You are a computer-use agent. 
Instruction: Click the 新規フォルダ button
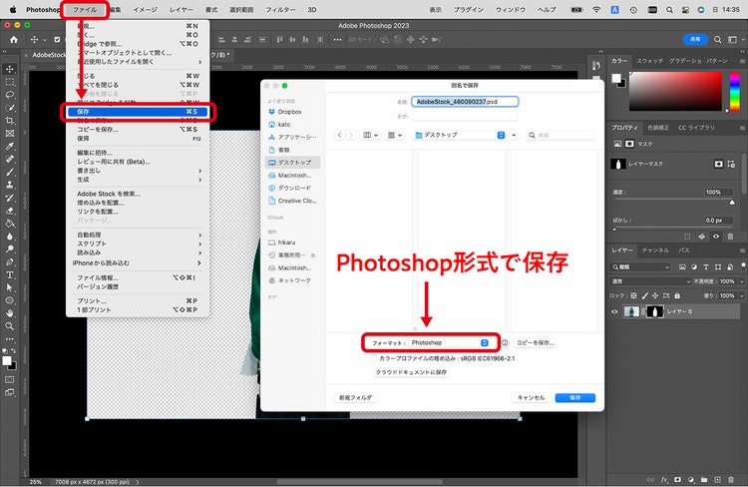tap(355, 398)
